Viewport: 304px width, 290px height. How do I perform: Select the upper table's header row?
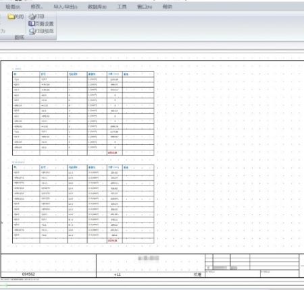click(x=83, y=74)
